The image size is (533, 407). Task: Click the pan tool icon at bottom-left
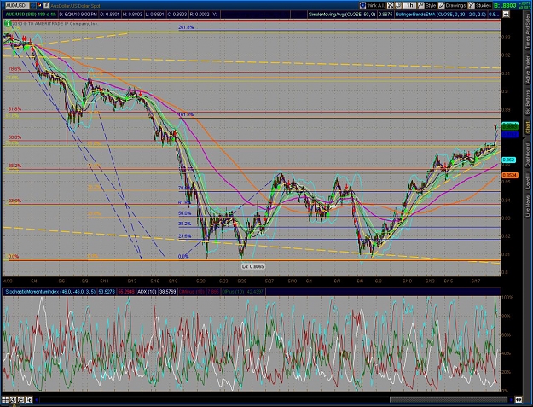pos(20,400)
